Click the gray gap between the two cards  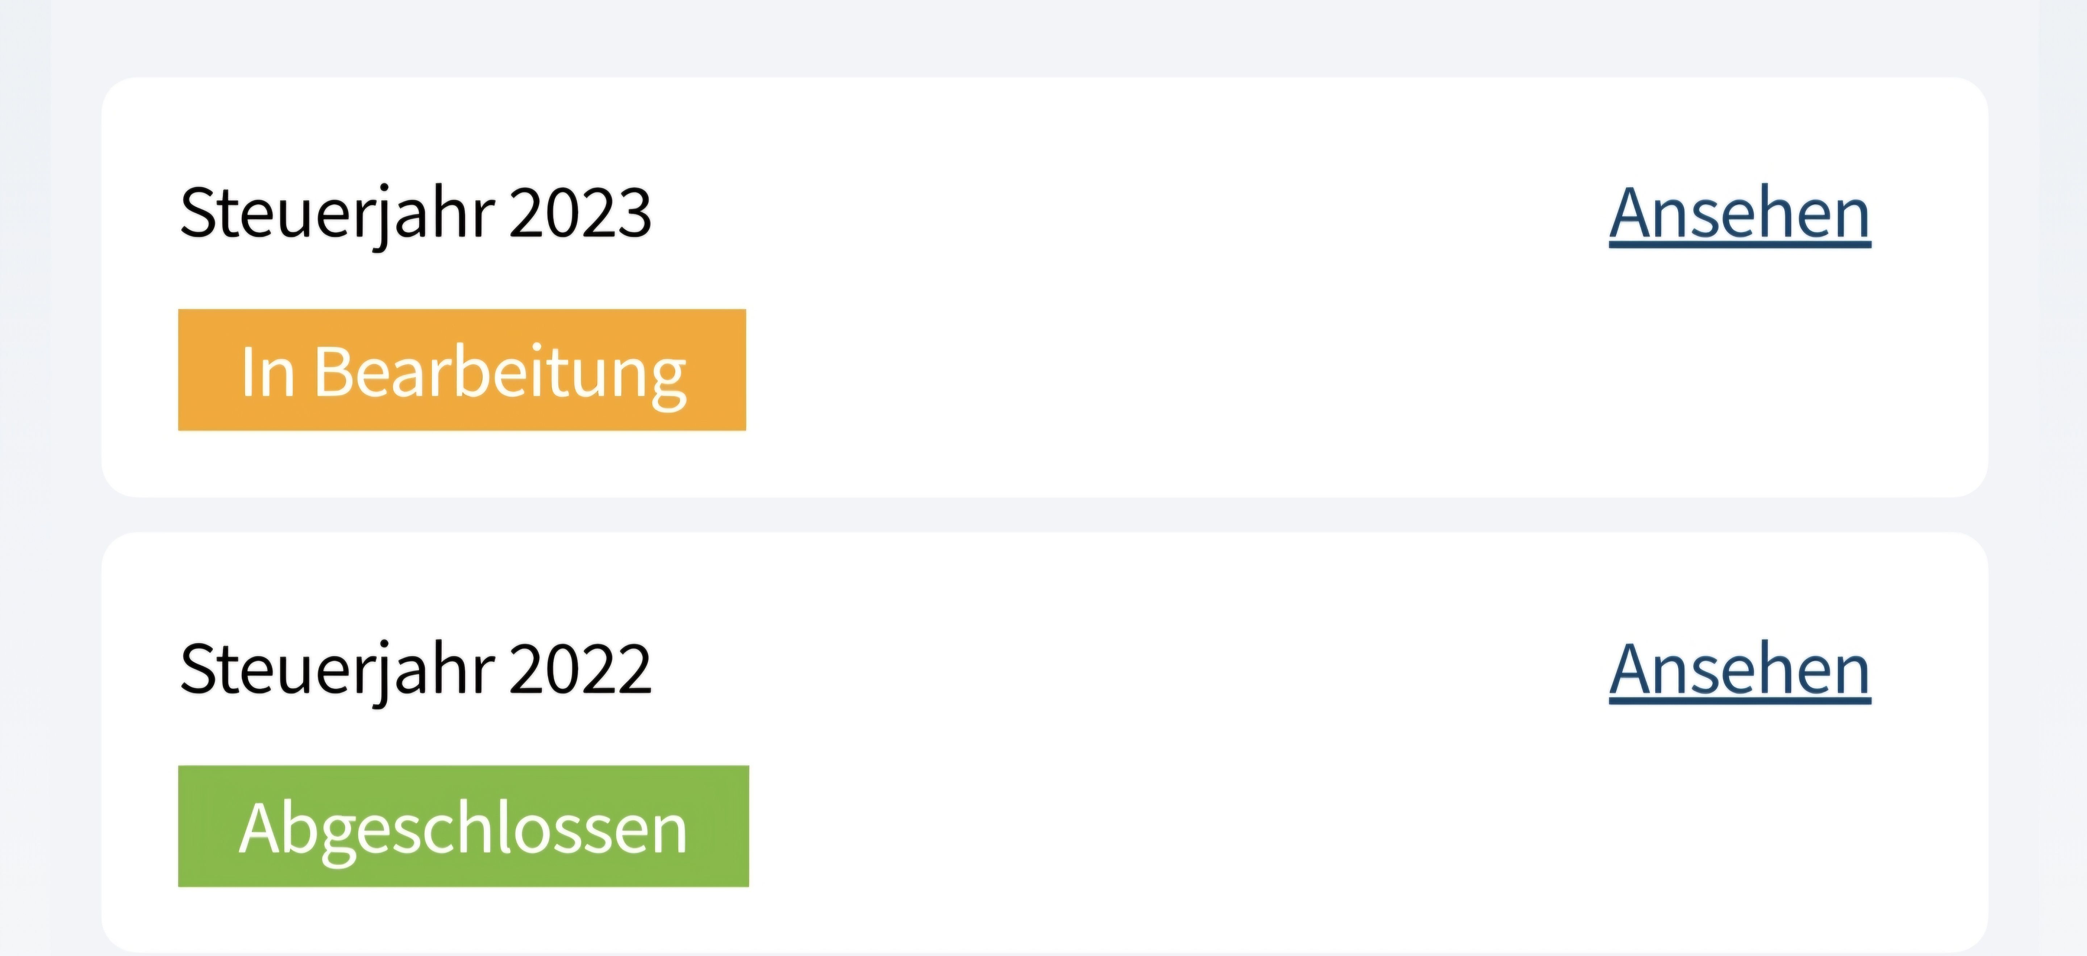click(1043, 515)
